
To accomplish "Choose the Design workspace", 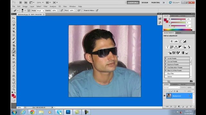I will click(x=145, y=3).
